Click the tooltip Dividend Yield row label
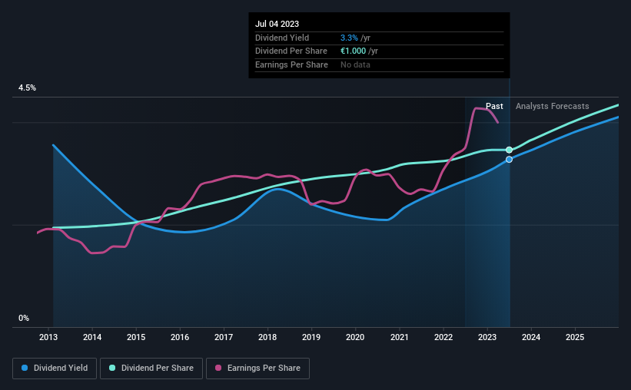The height and width of the screenshot is (390, 631). click(x=282, y=38)
